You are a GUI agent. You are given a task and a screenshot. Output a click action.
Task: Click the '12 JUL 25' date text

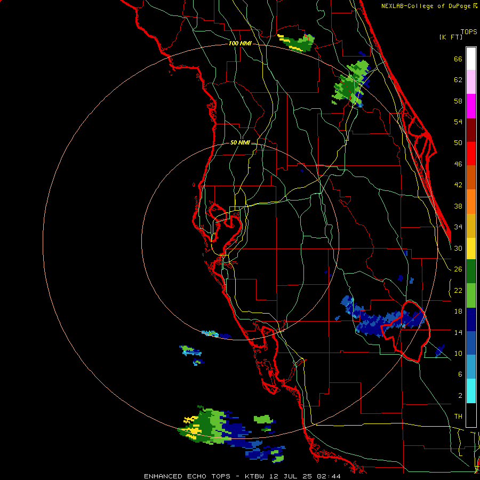tap(290, 476)
